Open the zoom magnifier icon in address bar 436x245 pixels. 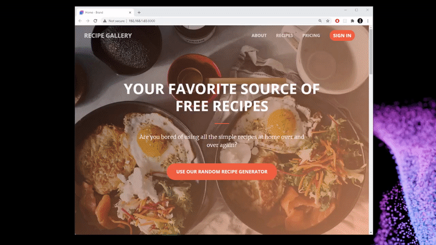click(320, 21)
